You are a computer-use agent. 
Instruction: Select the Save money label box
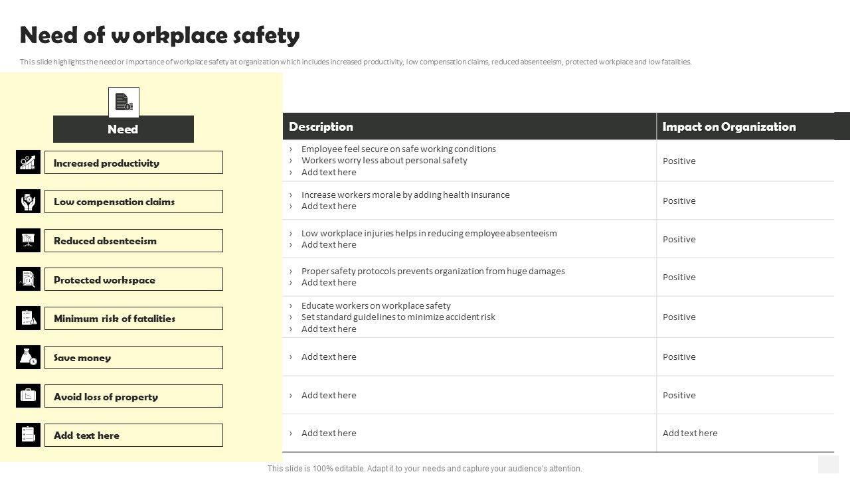tap(133, 358)
